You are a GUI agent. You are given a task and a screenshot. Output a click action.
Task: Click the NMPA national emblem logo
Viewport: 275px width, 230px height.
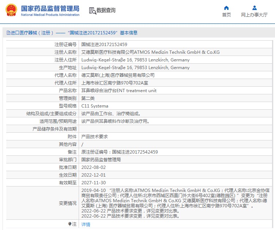[11, 10]
